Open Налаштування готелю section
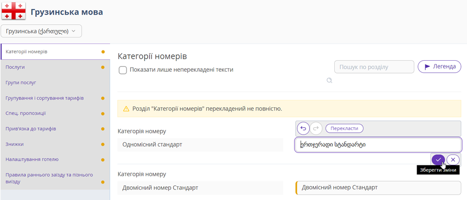The width and height of the screenshot is (467, 200). point(55,159)
